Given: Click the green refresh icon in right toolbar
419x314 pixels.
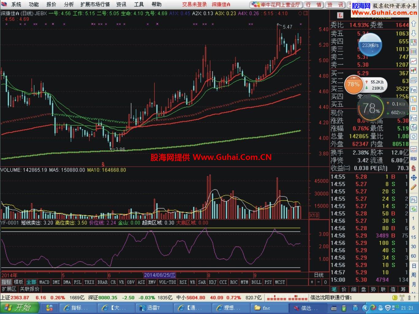Looking at the screenshot, I should 414,209.
